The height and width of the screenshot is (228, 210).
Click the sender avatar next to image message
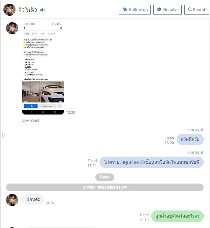coord(12,28)
